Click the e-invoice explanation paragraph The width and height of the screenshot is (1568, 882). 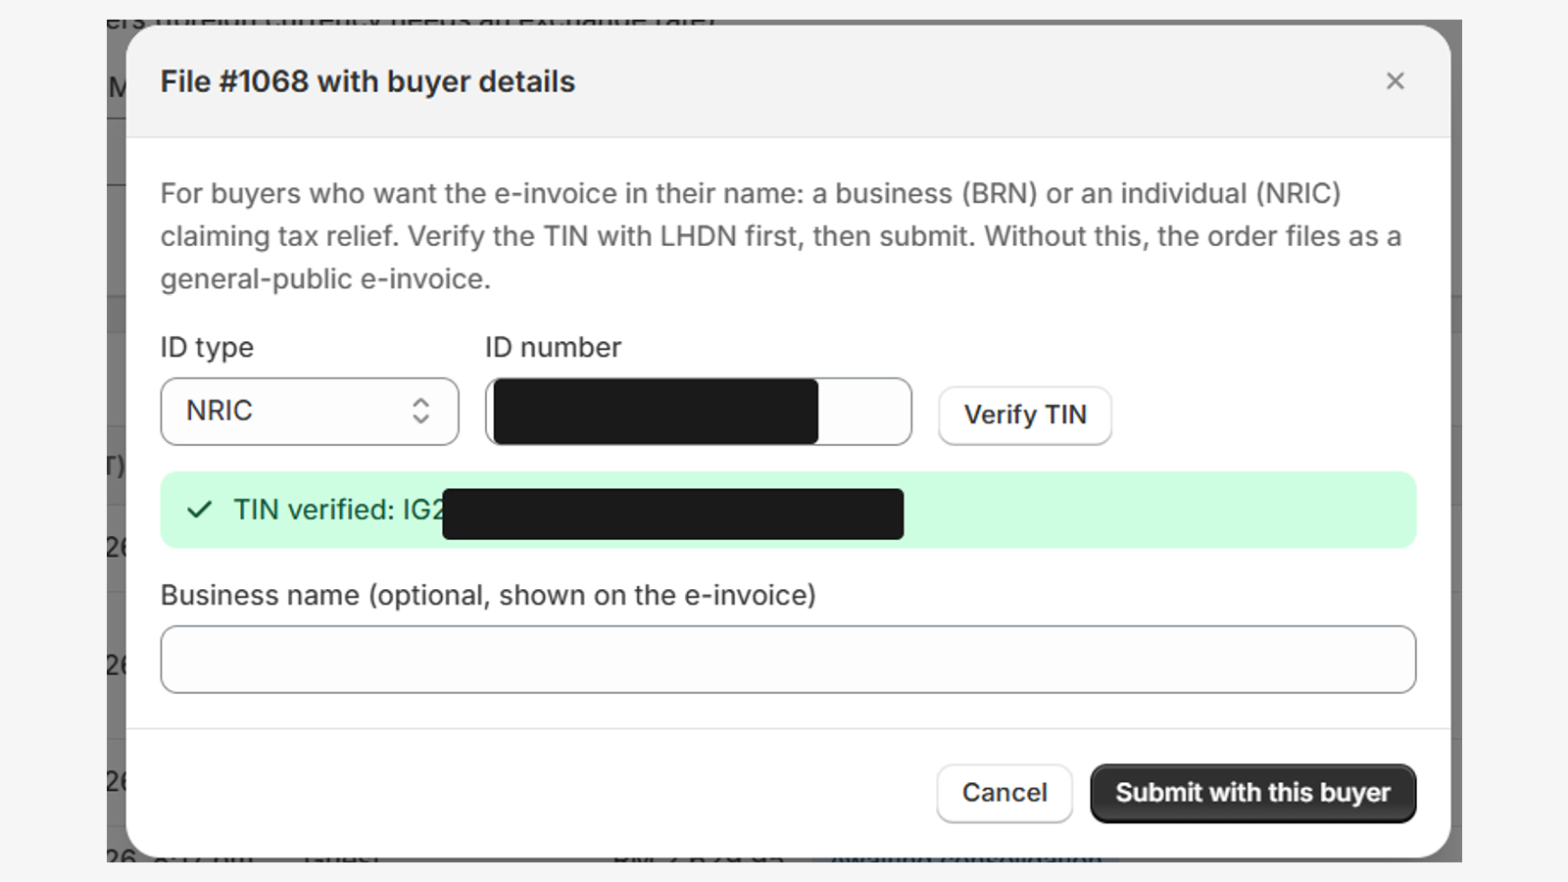781,236
